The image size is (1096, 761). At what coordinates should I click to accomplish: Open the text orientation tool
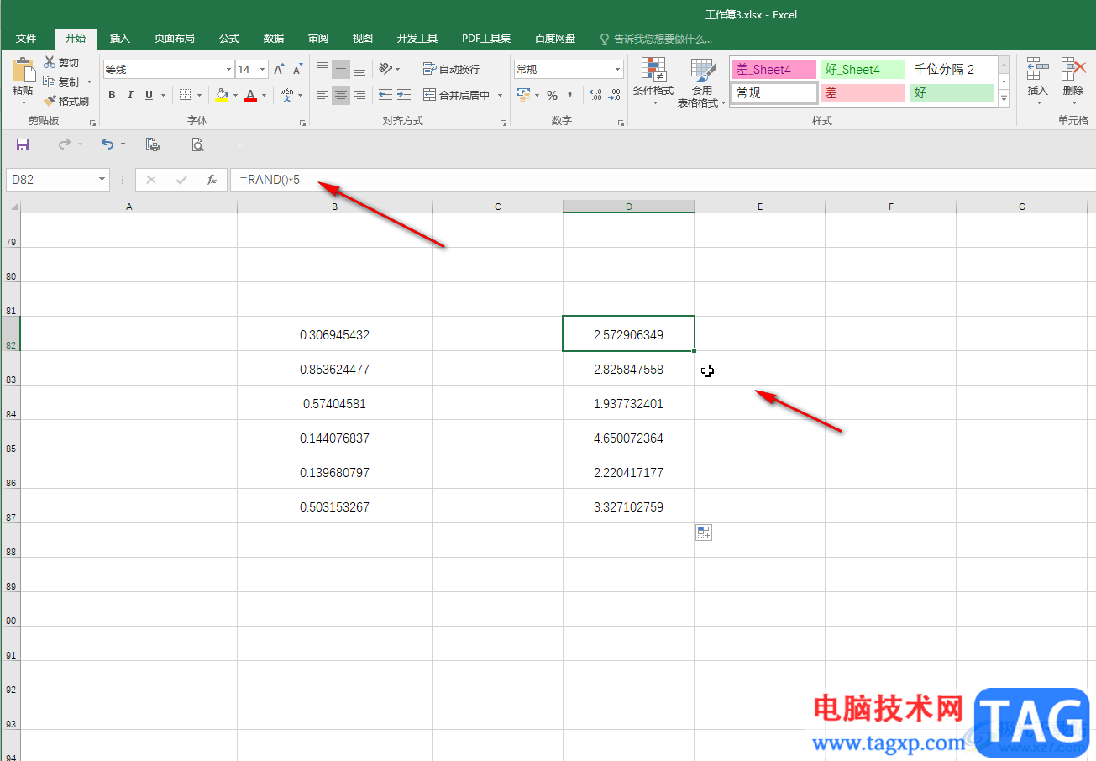click(x=385, y=69)
